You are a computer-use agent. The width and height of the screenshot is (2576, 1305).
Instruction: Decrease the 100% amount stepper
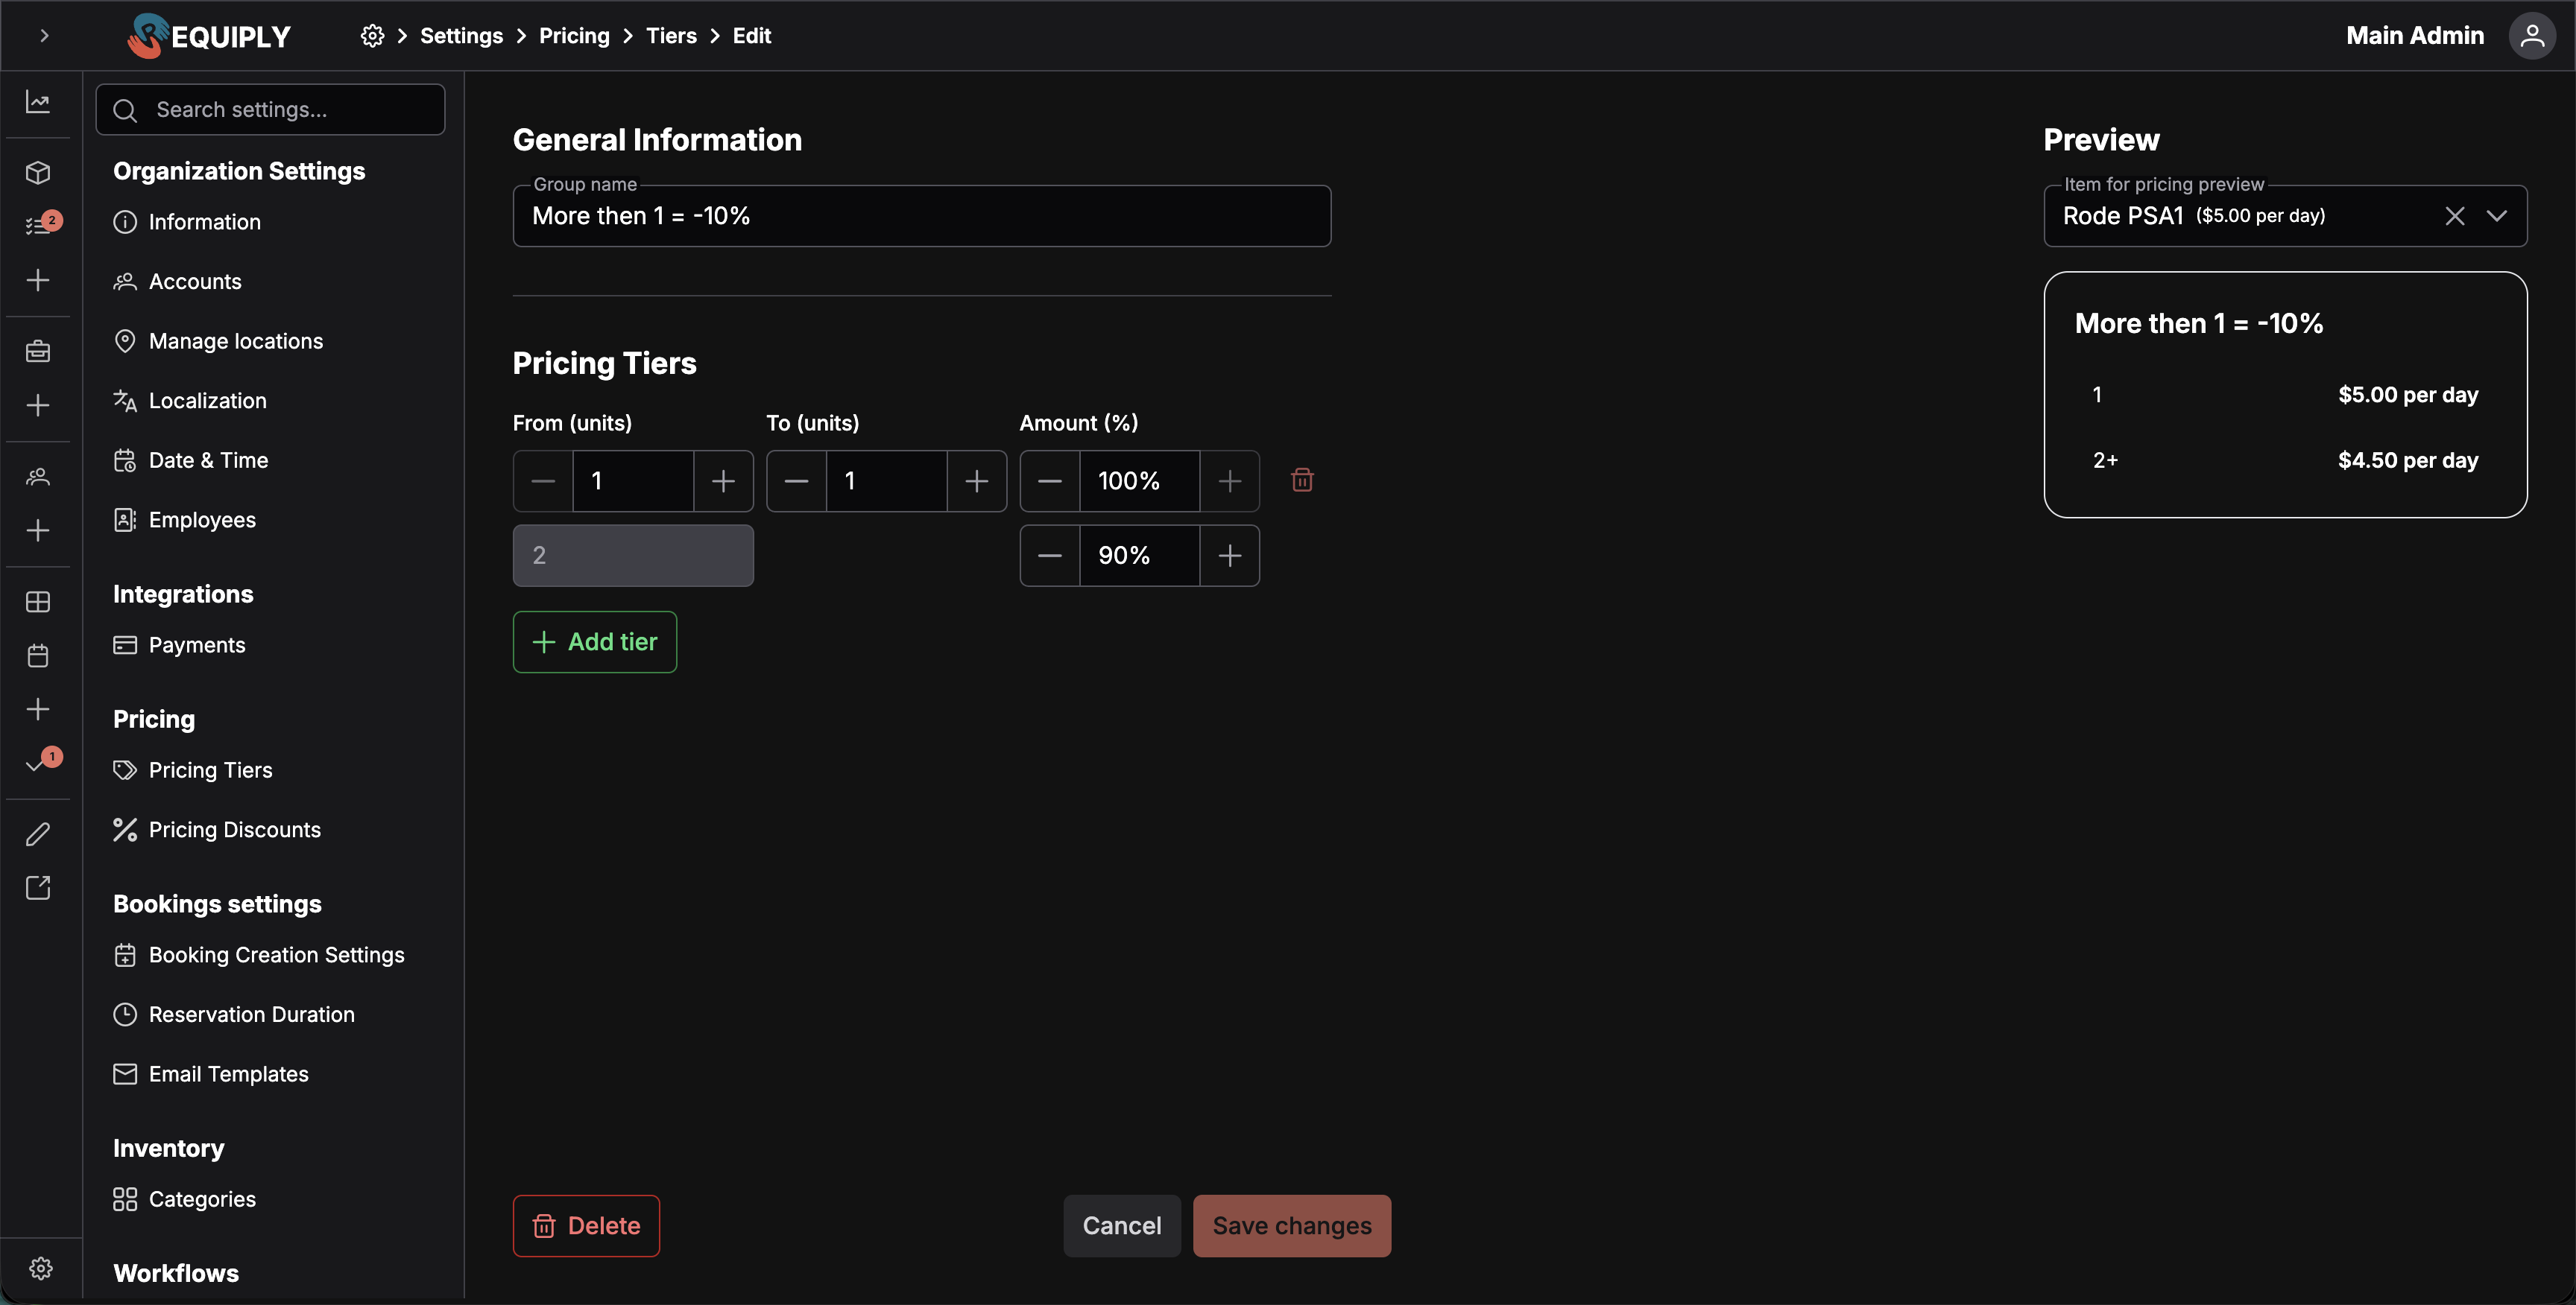tap(1050, 482)
